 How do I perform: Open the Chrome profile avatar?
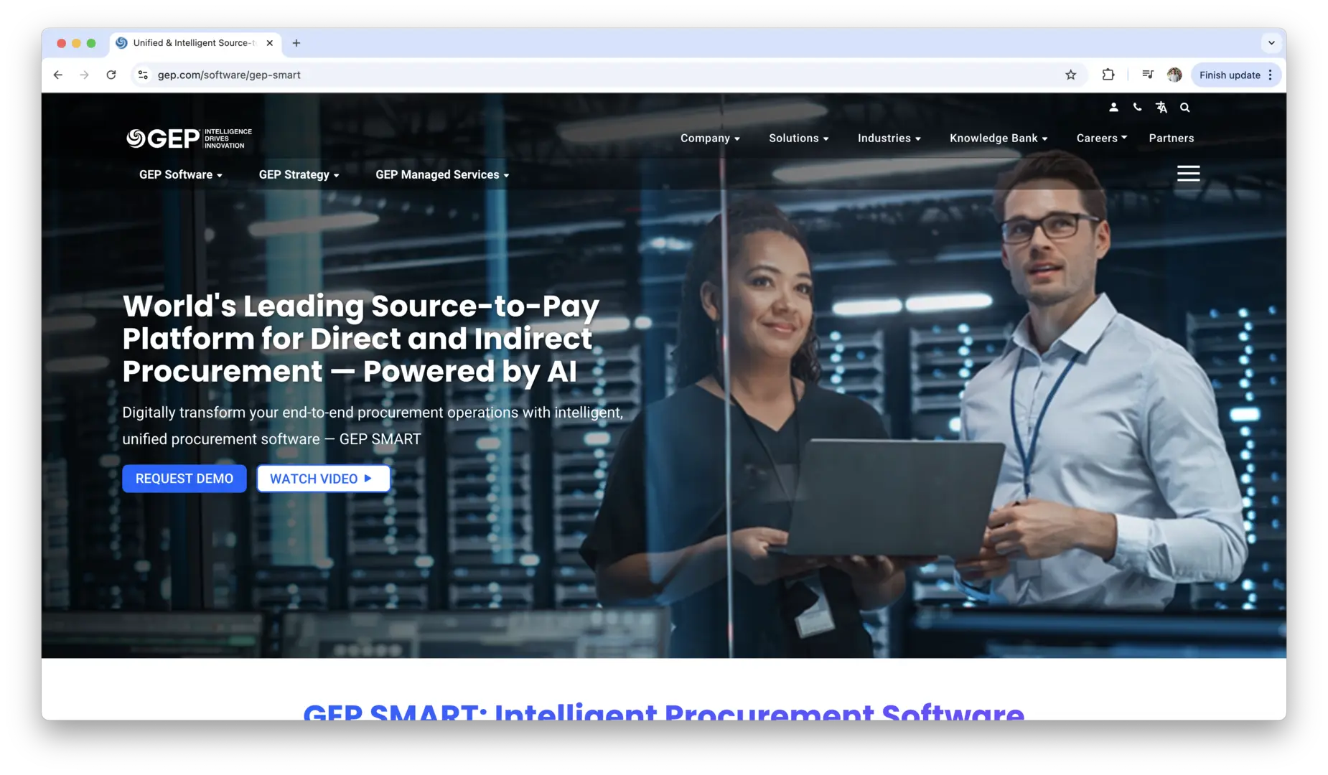tap(1174, 75)
